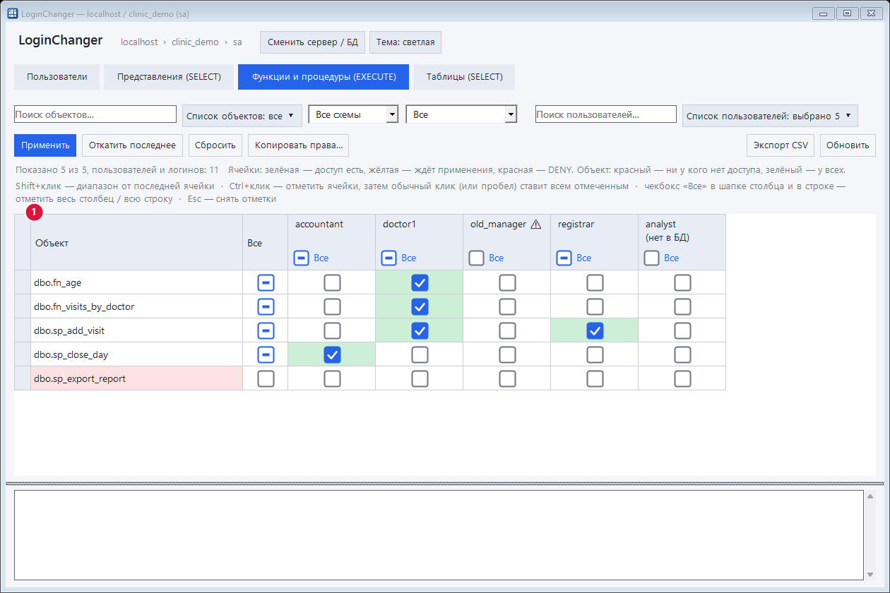
Task: Click the "accountant" column header name
Action: pyautogui.click(x=319, y=224)
